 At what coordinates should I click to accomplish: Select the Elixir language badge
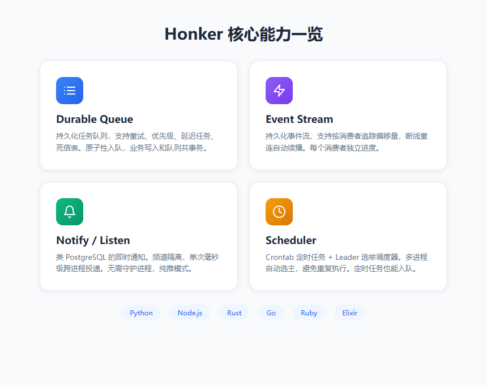(349, 313)
